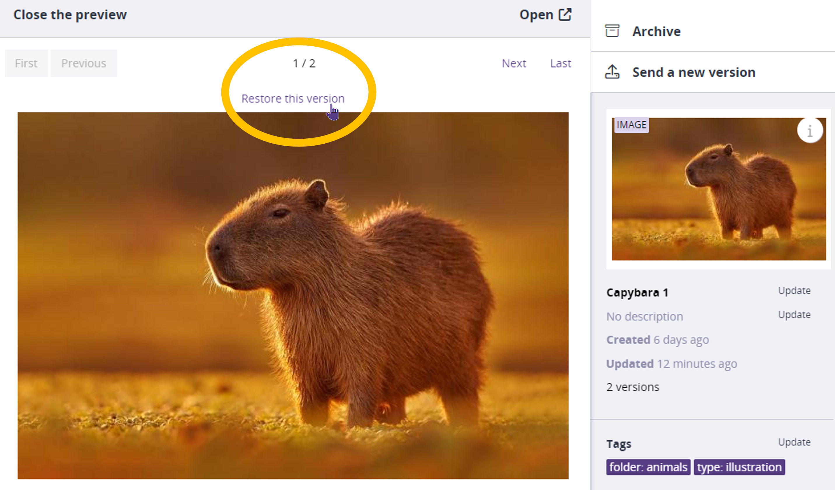
Task: Go to the Previous version
Action: click(x=83, y=63)
